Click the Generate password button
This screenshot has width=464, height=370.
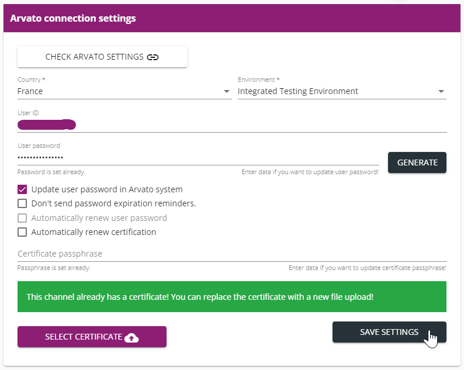(x=417, y=162)
